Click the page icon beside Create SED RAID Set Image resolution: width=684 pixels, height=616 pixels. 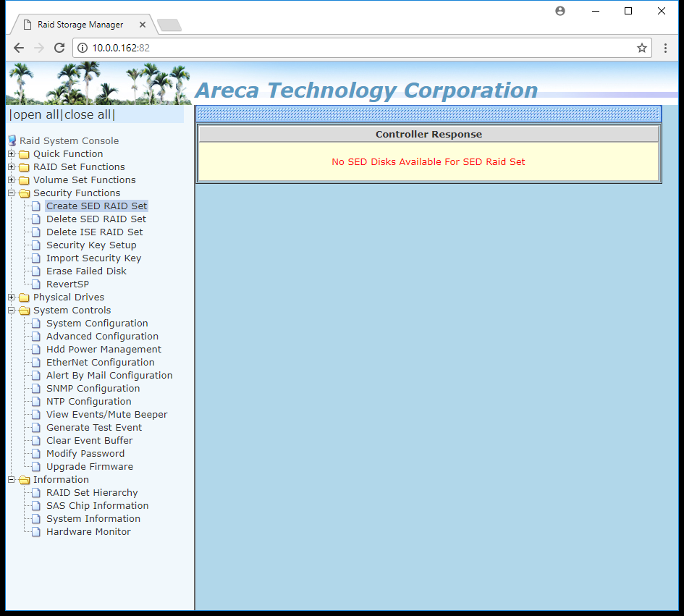pyautogui.click(x=36, y=206)
